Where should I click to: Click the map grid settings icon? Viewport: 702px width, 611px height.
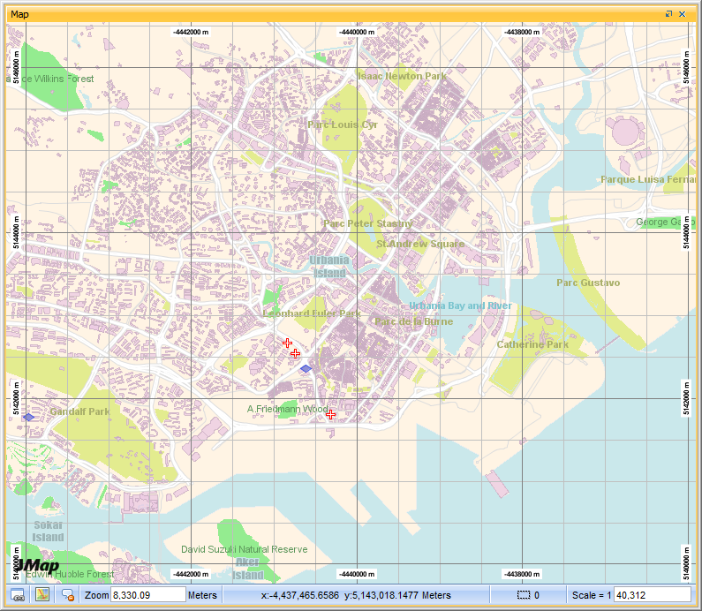(42, 595)
